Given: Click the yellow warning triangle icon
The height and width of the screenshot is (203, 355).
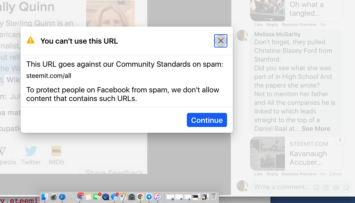Looking at the screenshot, I should (x=31, y=40).
